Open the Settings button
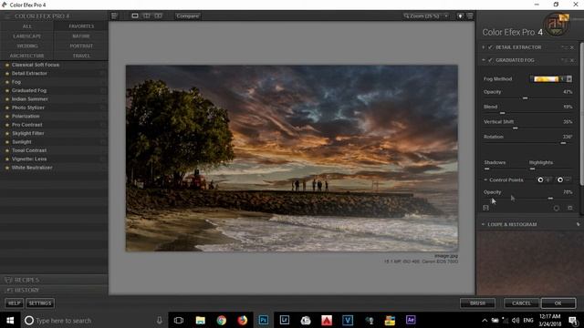Image resolution: width=584 pixels, height=328 pixels. pos(40,303)
